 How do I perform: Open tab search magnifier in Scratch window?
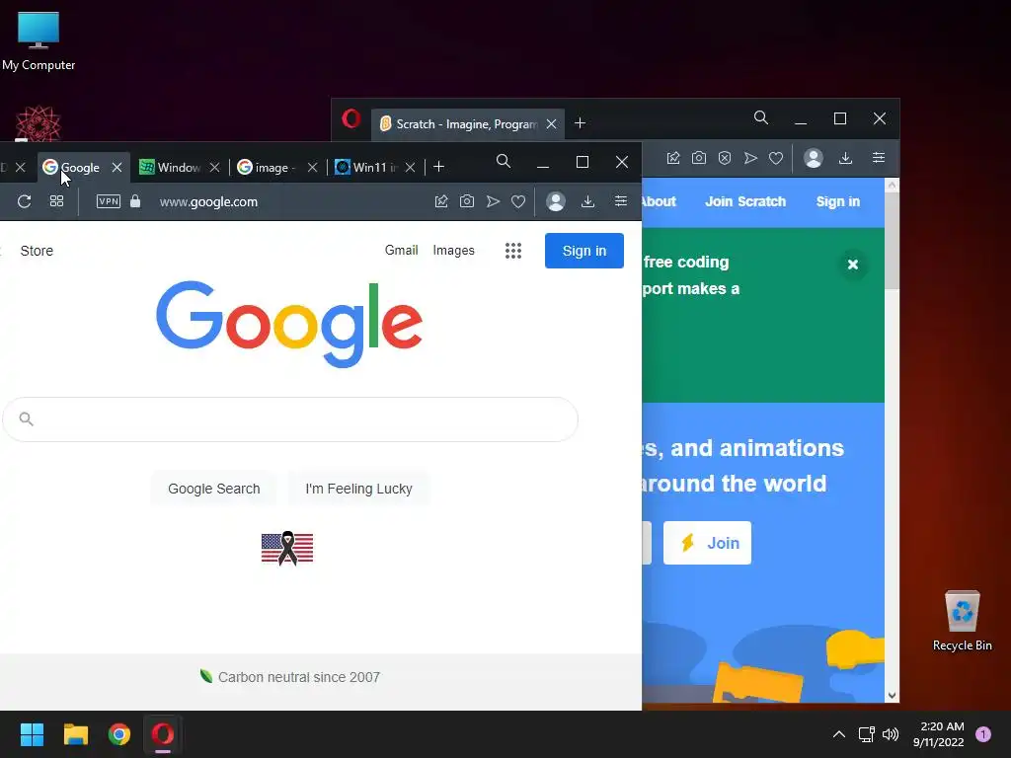point(761,118)
